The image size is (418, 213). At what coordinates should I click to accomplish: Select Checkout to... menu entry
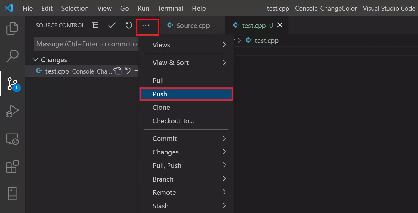[x=186, y=121]
